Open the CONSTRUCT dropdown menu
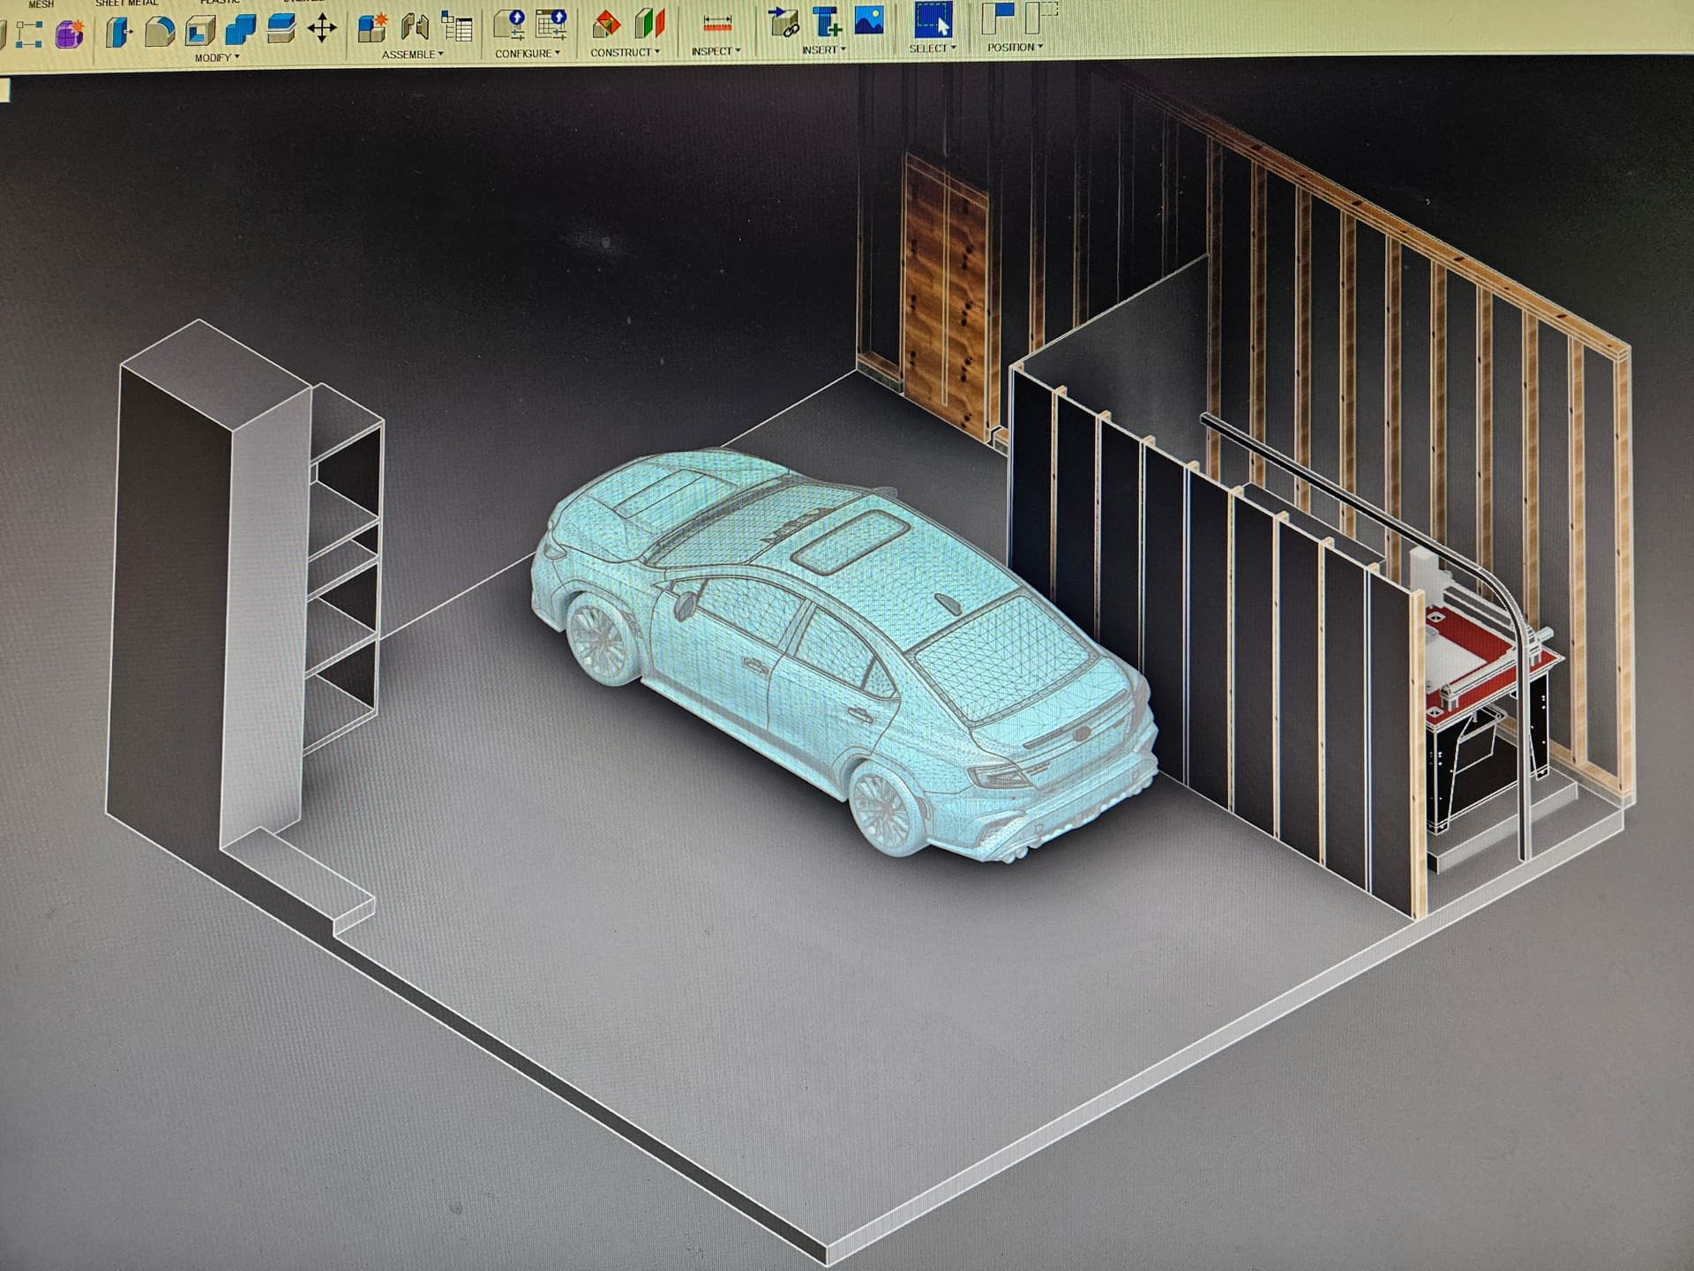This screenshot has width=1694, height=1271. (x=625, y=53)
